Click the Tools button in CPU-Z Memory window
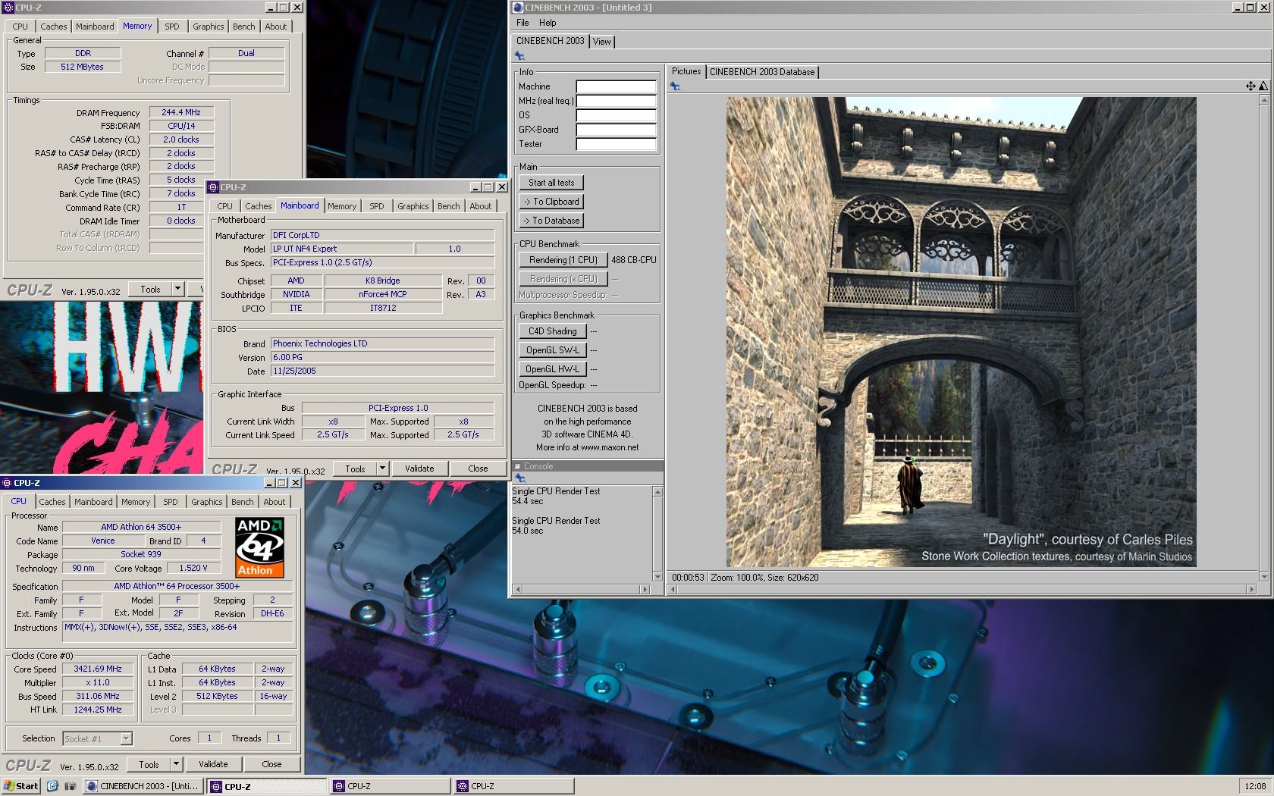Image resolution: width=1274 pixels, height=796 pixels. pyautogui.click(x=150, y=289)
